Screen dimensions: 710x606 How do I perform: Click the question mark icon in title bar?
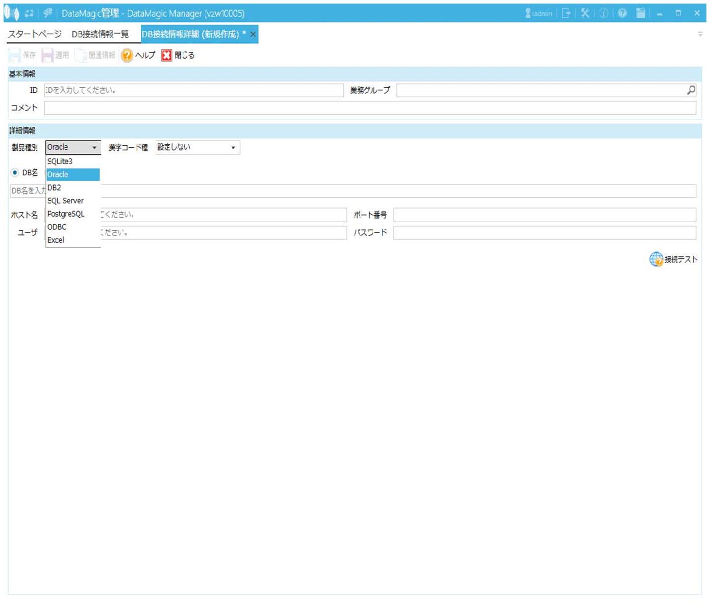(622, 13)
